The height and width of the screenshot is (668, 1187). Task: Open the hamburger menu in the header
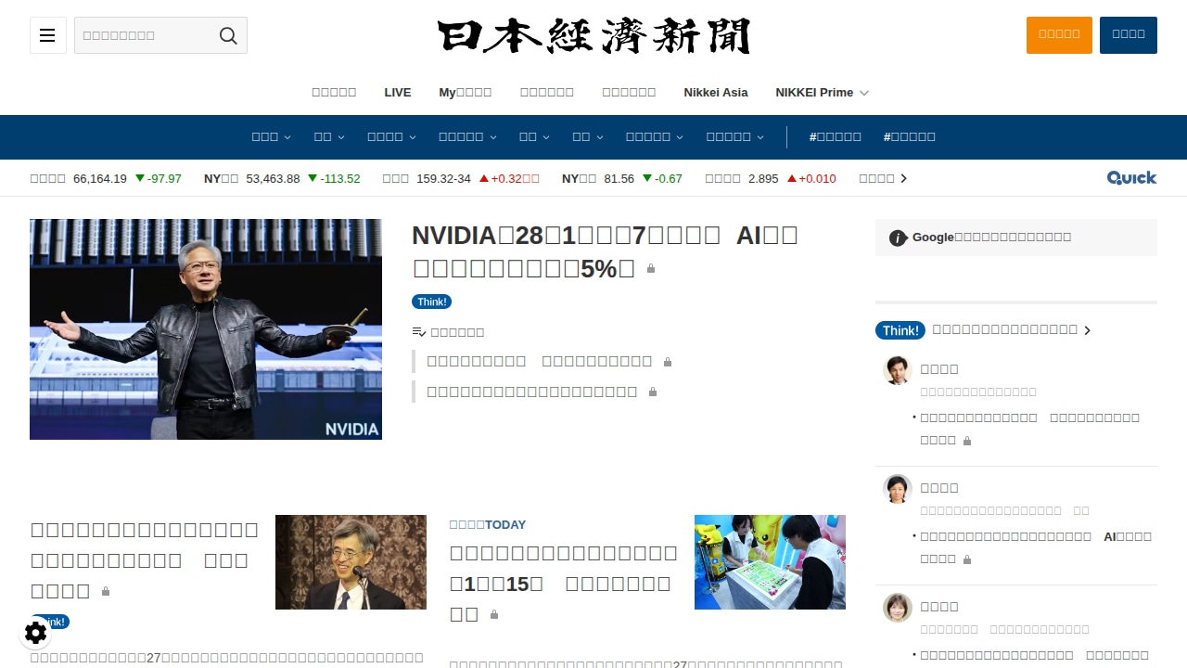(x=47, y=35)
